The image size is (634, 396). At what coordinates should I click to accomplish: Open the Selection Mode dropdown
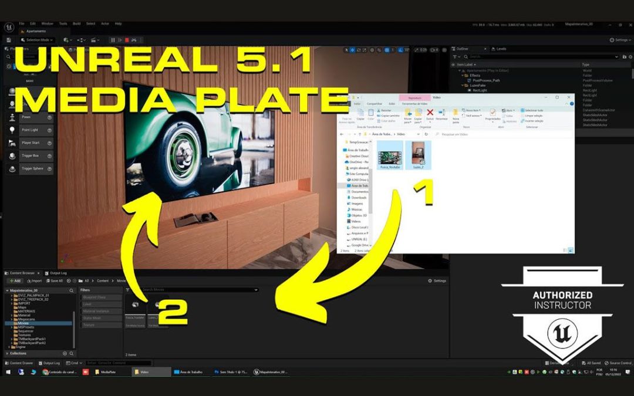point(37,40)
